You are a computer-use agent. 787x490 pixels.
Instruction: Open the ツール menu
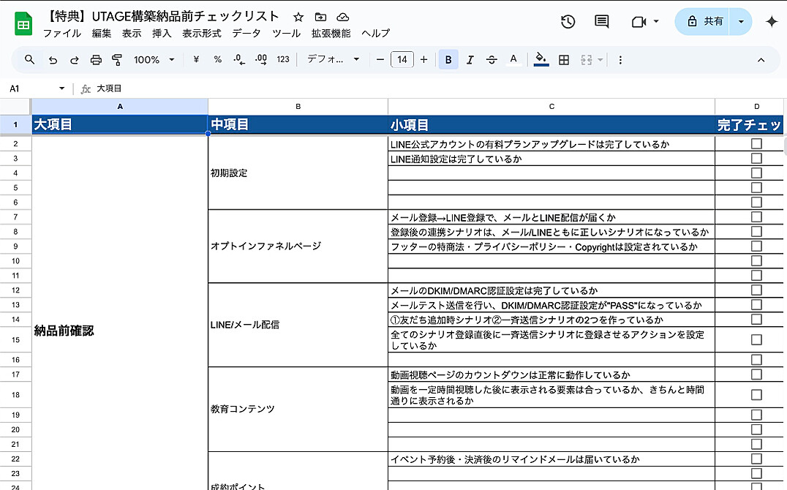[x=287, y=34]
